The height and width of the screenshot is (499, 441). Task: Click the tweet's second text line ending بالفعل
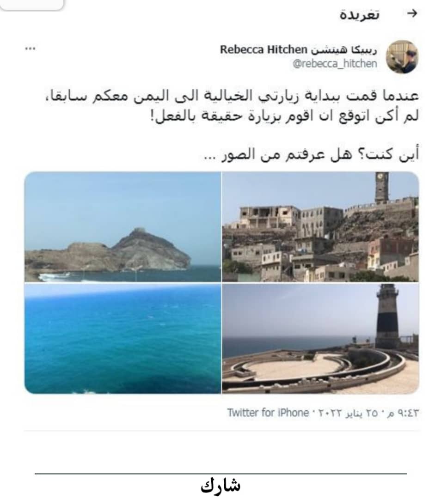(284, 116)
